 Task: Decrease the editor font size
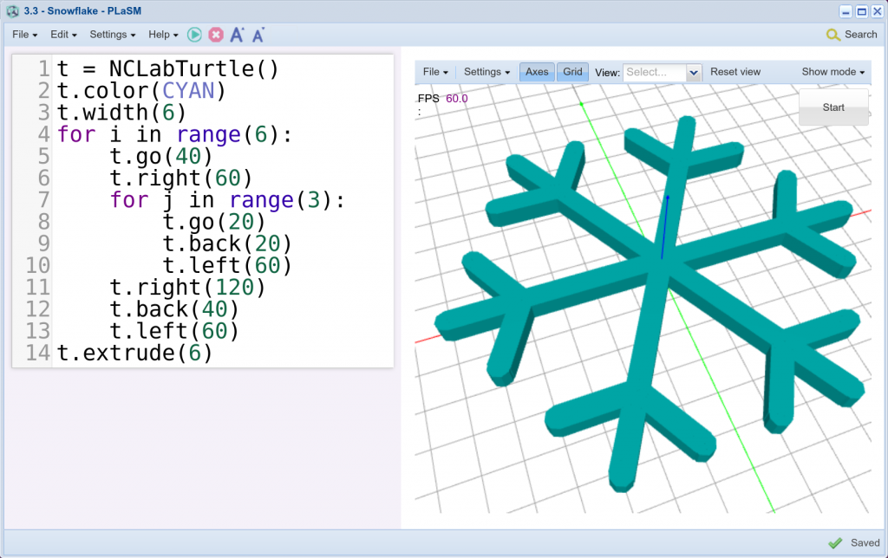pyautogui.click(x=258, y=35)
